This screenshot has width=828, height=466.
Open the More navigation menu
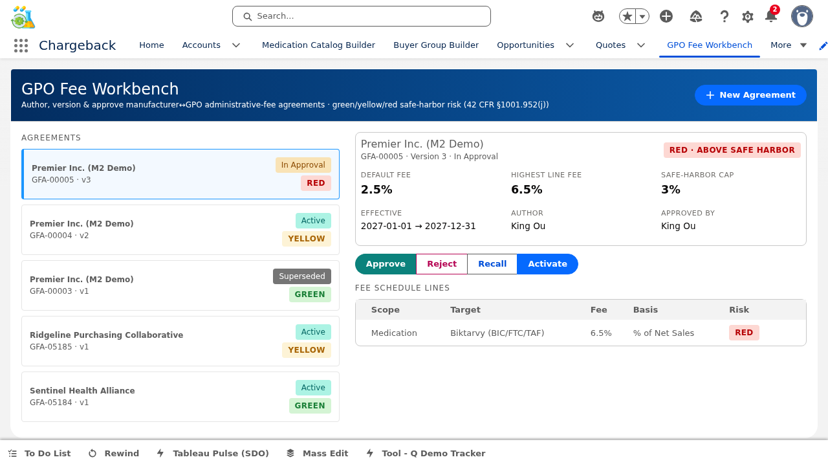789,45
